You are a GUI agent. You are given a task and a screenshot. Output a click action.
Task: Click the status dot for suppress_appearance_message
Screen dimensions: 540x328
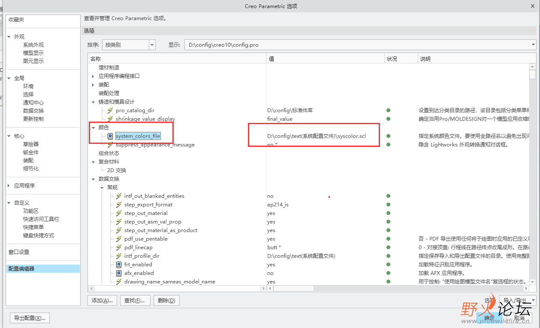click(x=389, y=145)
